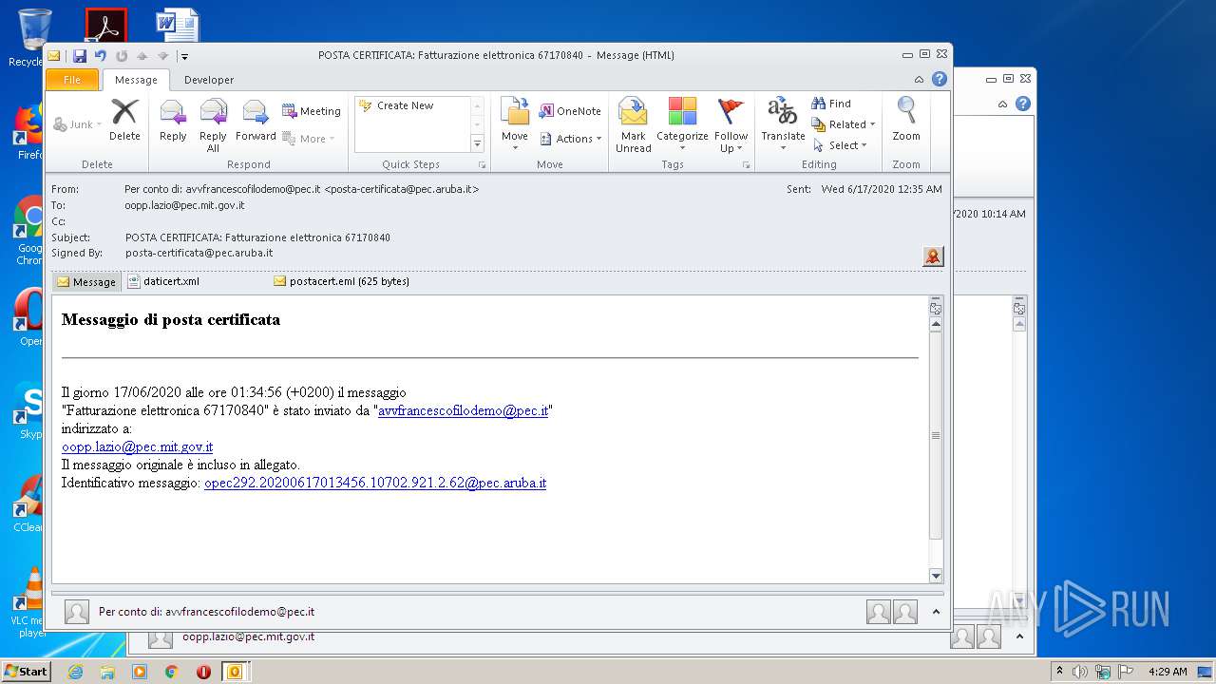Click the Reply icon

tap(173, 120)
